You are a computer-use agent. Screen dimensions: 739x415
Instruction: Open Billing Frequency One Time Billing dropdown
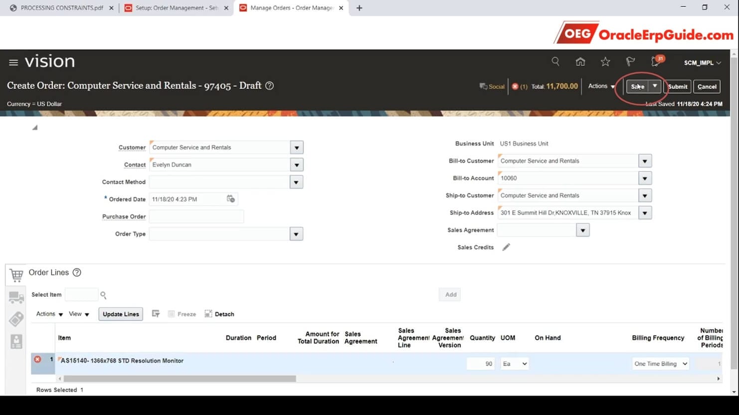click(x=661, y=364)
